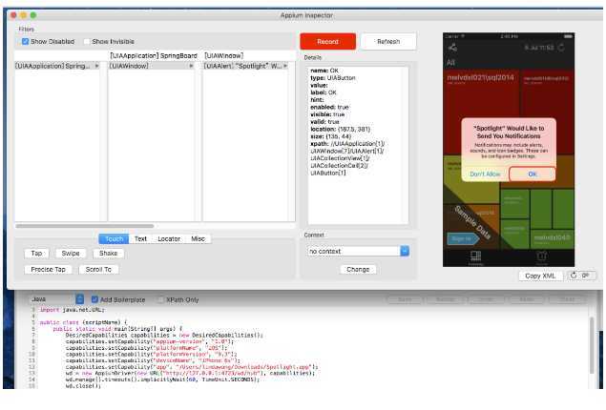The width and height of the screenshot is (606, 410).
Task: Tap the Sign in button on phone preview
Action: (462, 239)
